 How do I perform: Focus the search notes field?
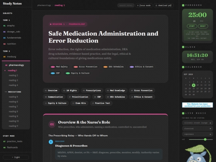click(126, 5)
